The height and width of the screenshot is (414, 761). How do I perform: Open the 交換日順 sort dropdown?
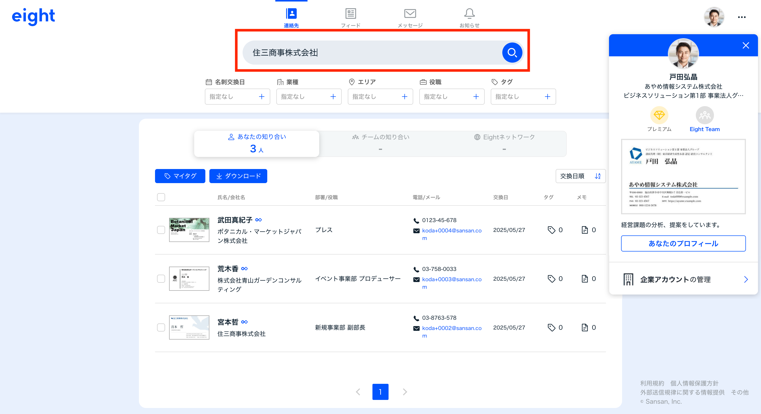[x=581, y=176]
